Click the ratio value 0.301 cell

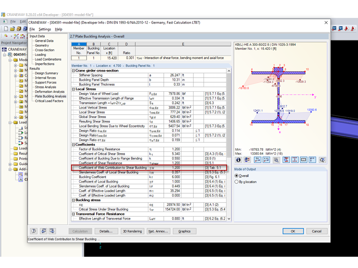127,58
